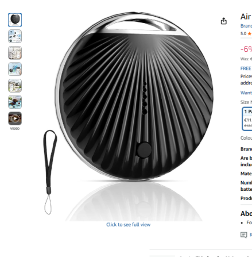Play the product video thumbnail
This screenshot has height=257, width=252.
15,118
